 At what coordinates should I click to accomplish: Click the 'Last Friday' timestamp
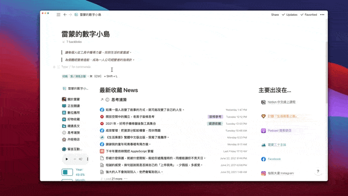[235, 151]
